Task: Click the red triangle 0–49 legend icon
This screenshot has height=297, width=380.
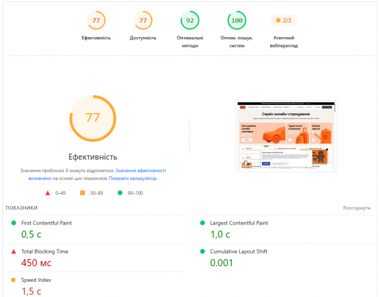Action: 48,193
